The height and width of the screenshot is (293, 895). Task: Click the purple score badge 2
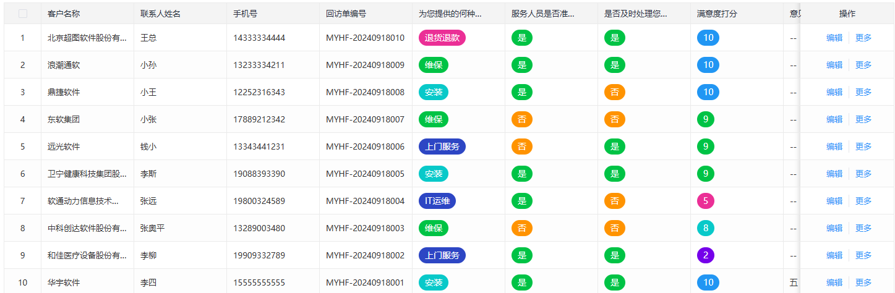pyautogui.click(x=706, y=255)
